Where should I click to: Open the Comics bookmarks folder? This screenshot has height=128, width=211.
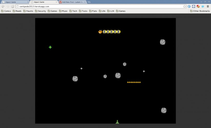click(6, 11)
